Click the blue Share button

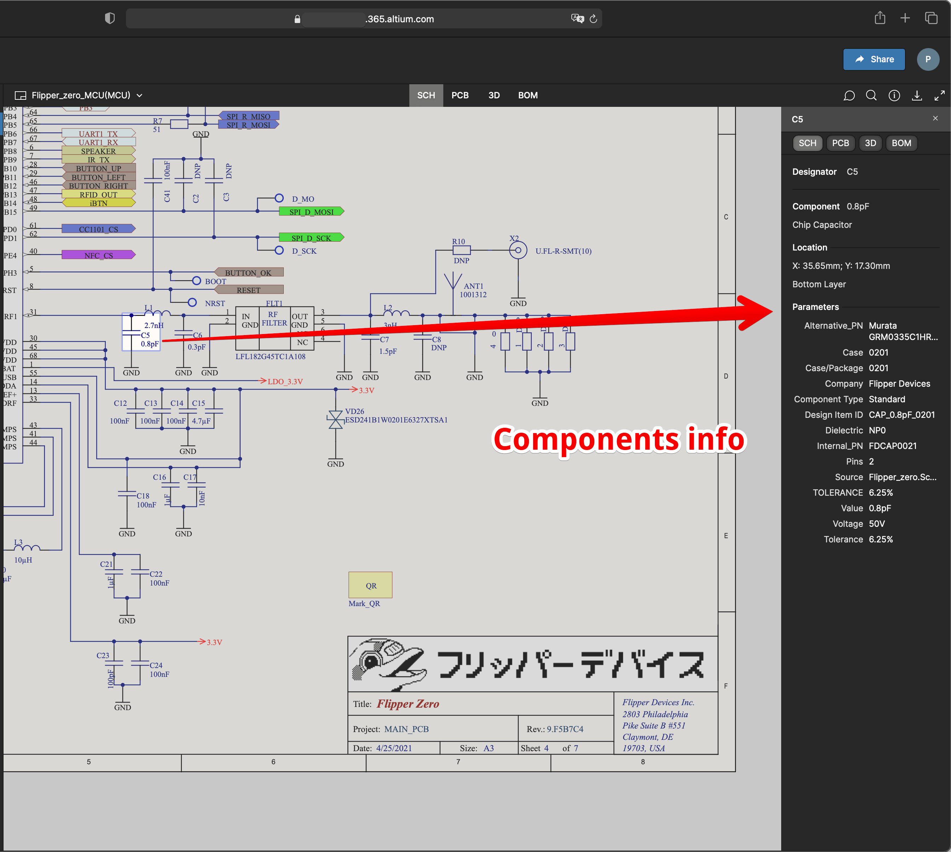point(874,59)
